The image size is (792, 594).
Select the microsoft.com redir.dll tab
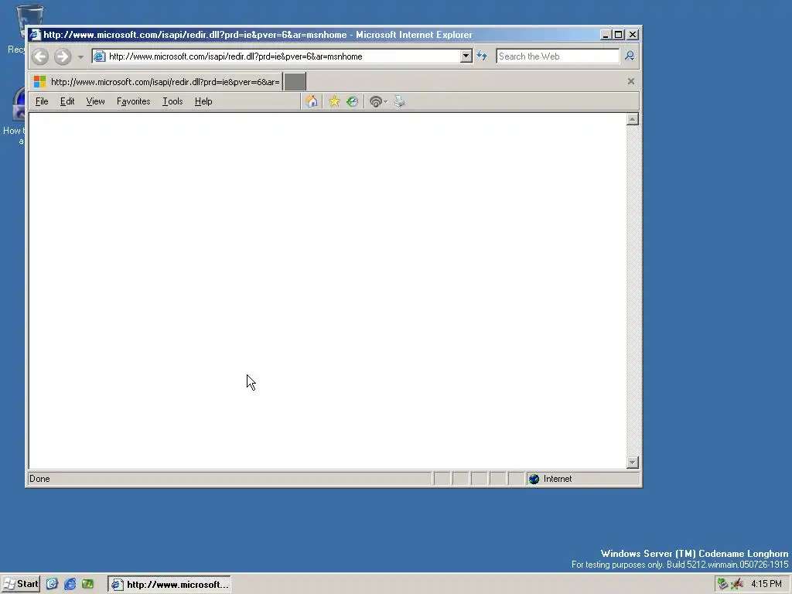pyautogui.click(x=155, y=82)
